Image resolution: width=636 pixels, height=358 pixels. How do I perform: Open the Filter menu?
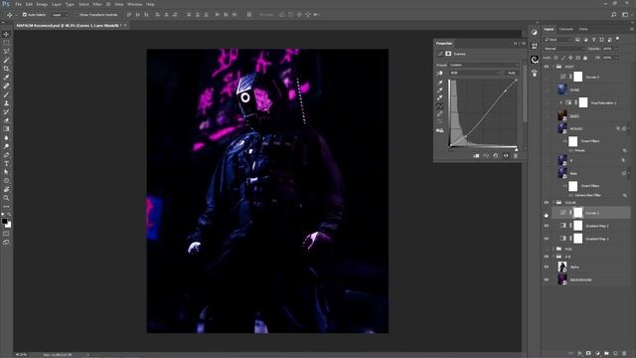(97, 4)
